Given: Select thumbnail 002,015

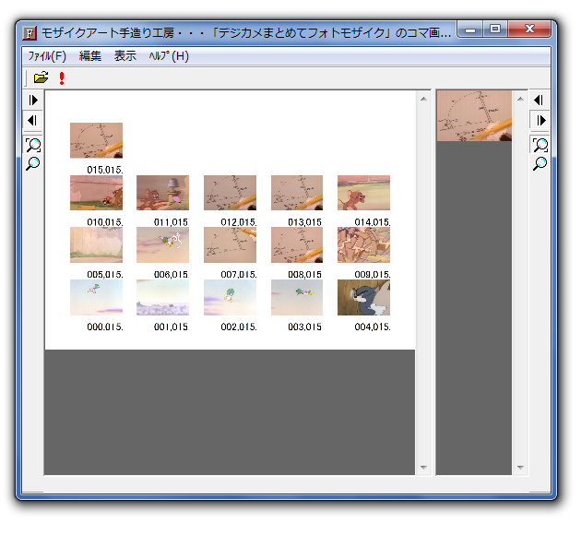Looking at the screenshot, I should pos(230,298).
